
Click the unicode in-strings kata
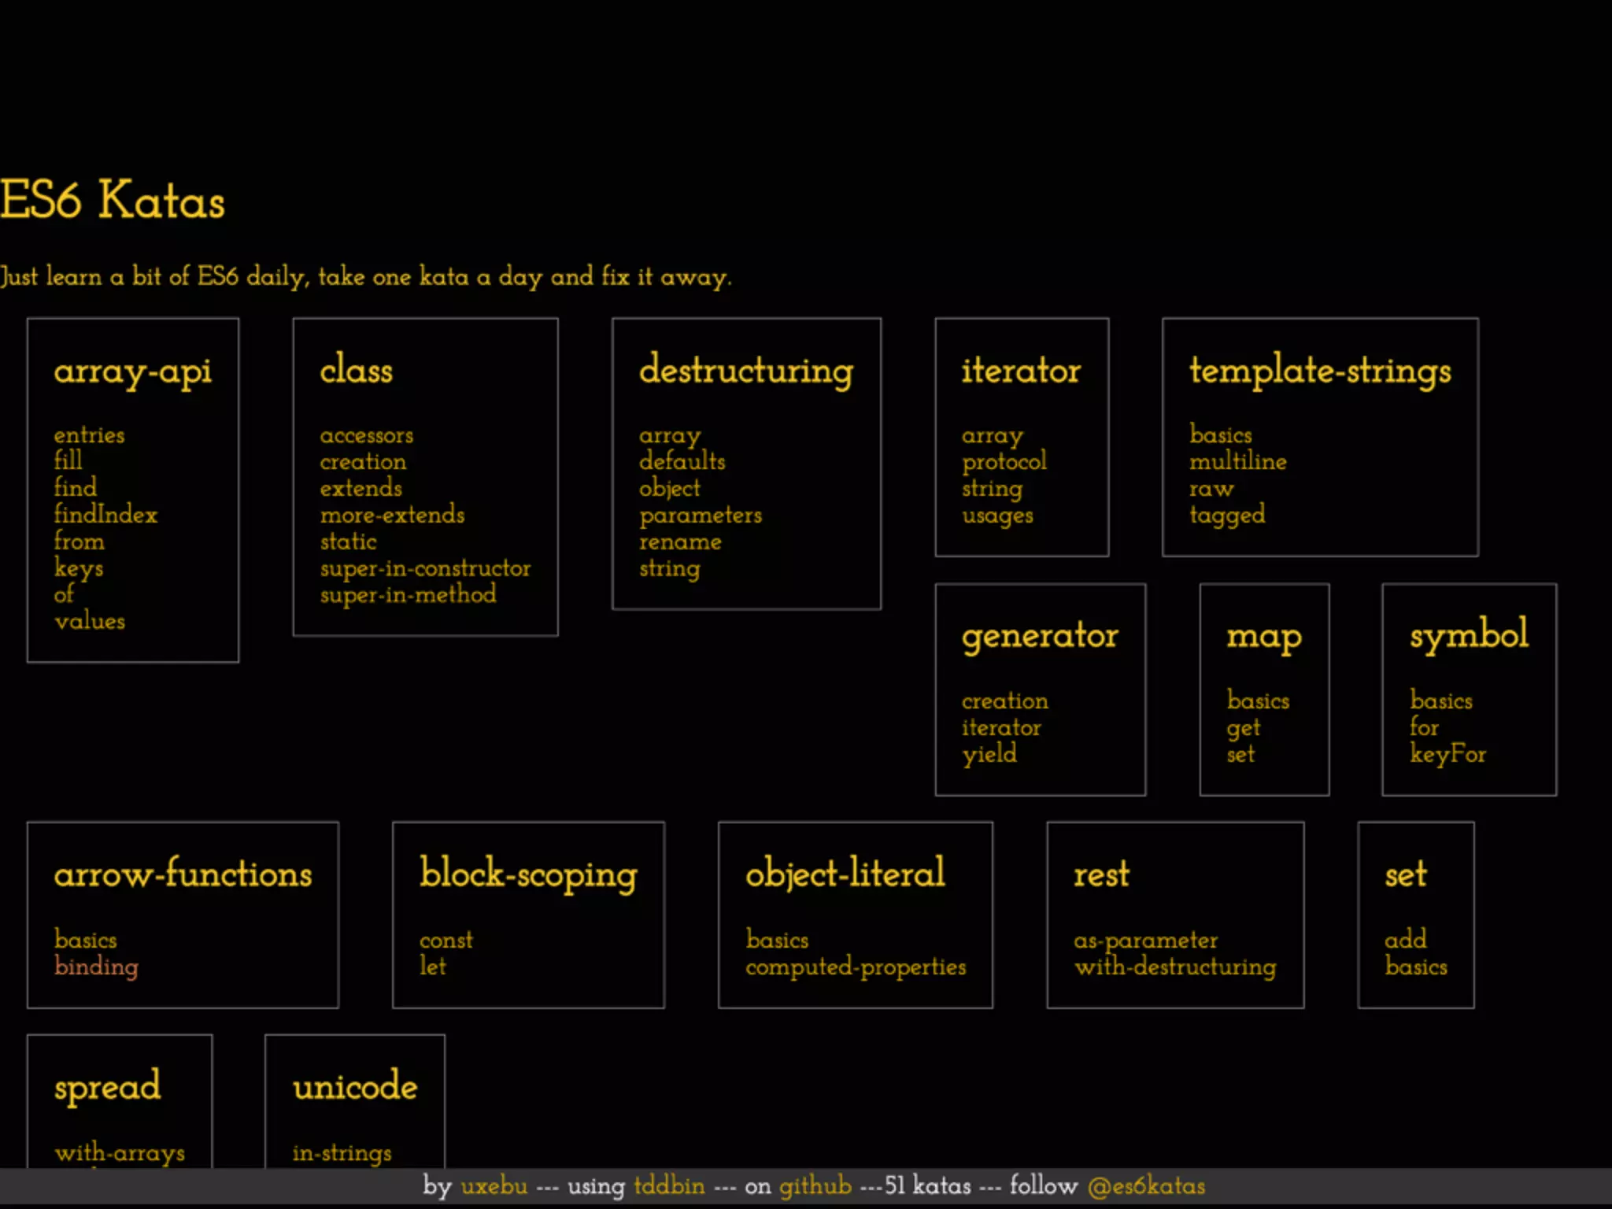tap(342, 1153)
